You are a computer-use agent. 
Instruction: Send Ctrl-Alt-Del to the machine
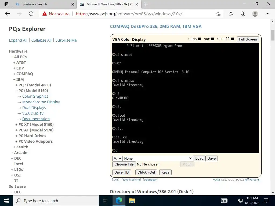tap(146, 172)
